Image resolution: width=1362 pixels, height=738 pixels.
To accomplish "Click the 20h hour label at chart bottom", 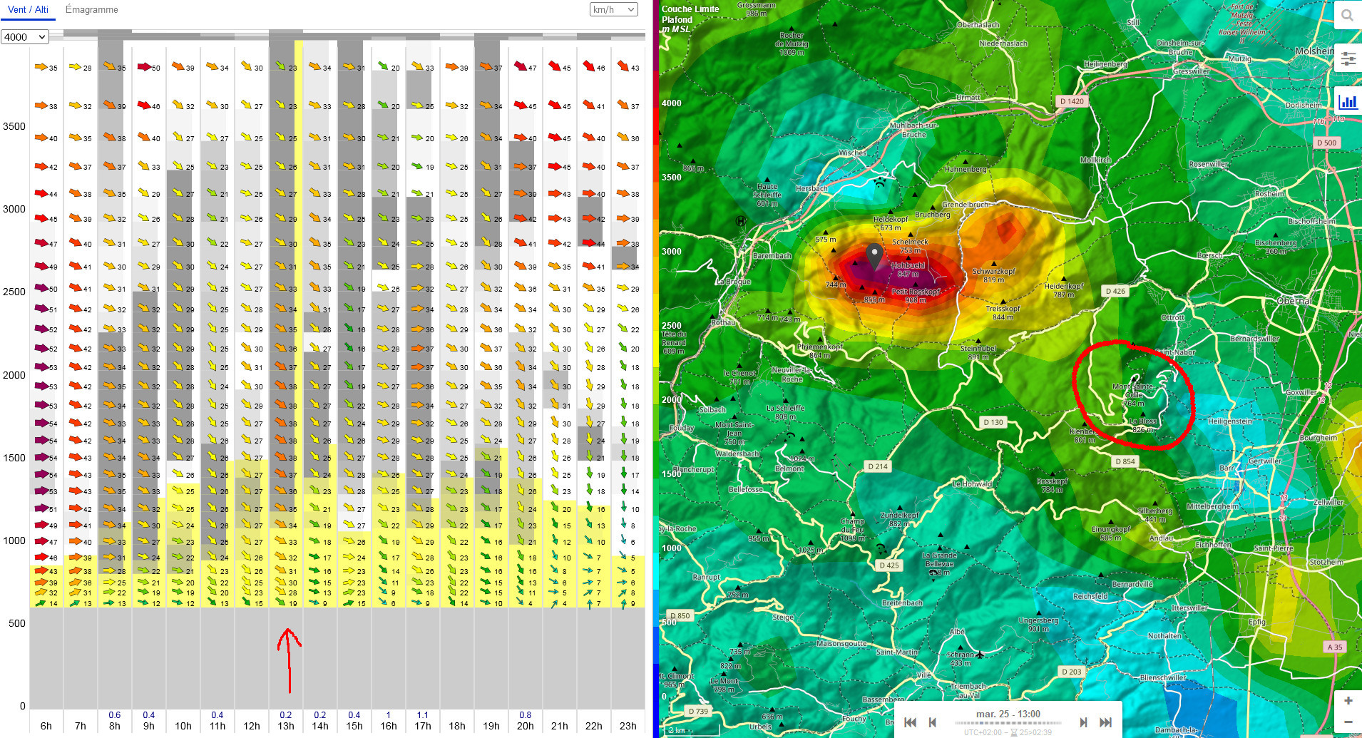I will click(x=526, y=726).
